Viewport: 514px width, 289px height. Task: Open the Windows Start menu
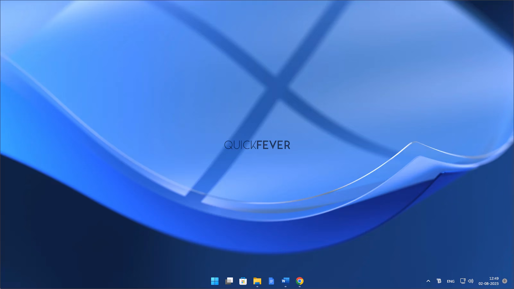click(x=215, y=281)
